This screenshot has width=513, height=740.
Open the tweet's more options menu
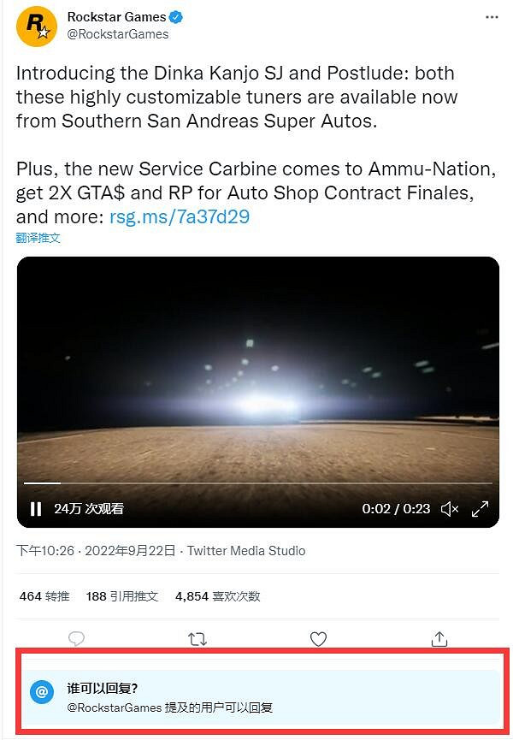[490, 17]
